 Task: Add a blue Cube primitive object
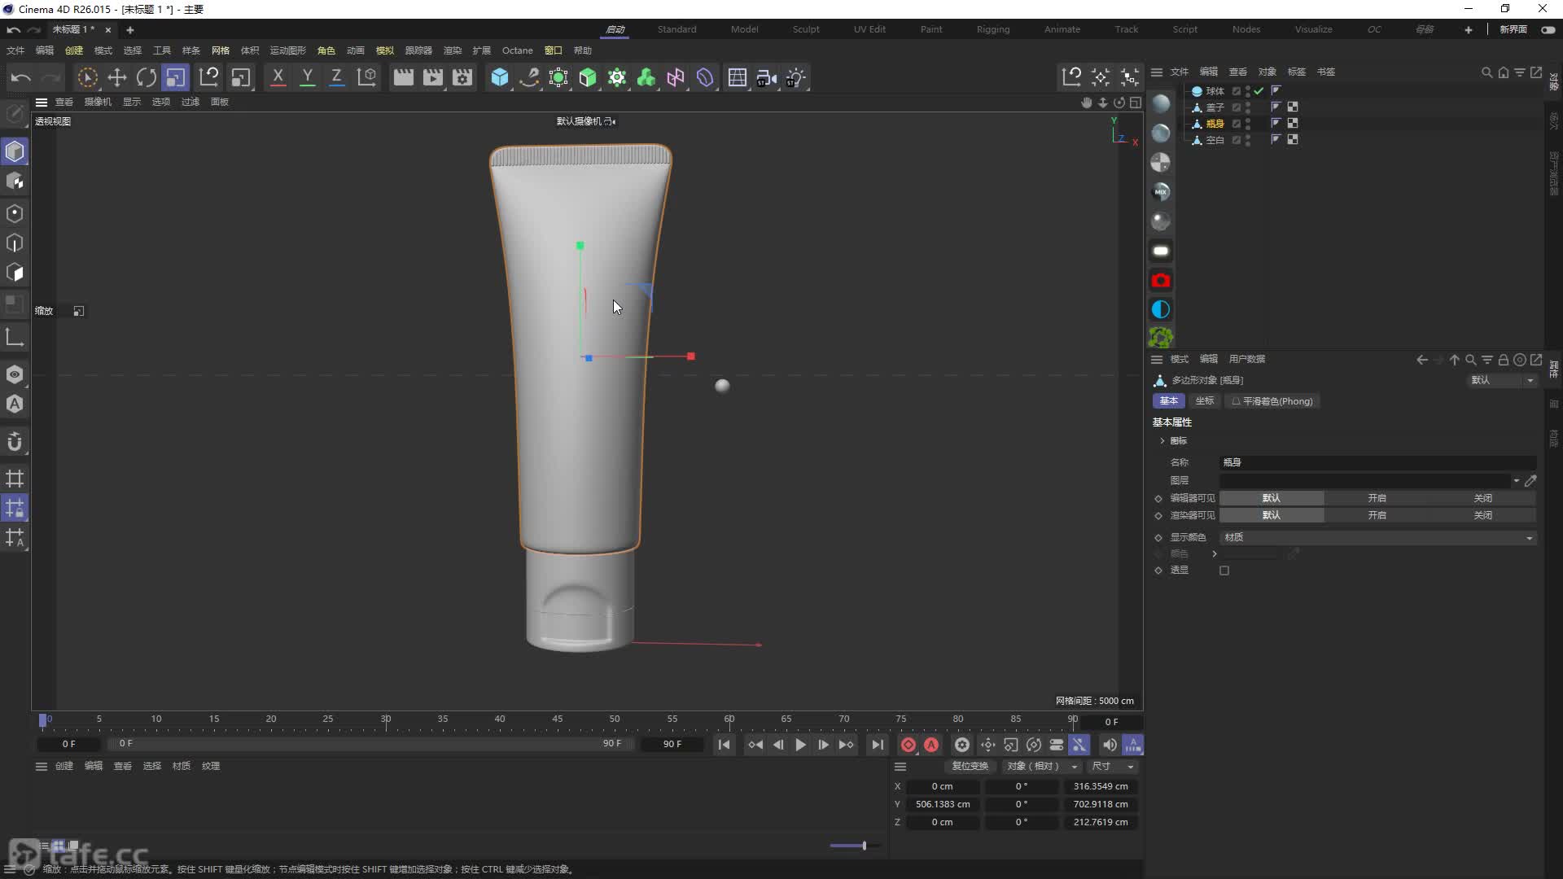tap(500, 77)
